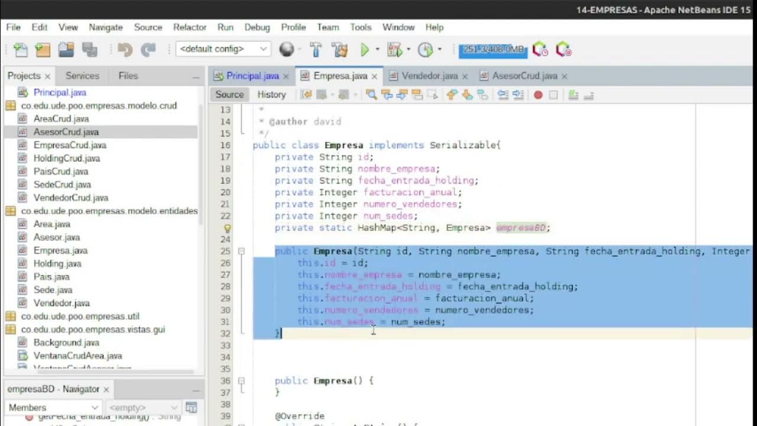Click the Debug Project icon
The height and width of the screenshot is (426, 757).
click(394, 50)
